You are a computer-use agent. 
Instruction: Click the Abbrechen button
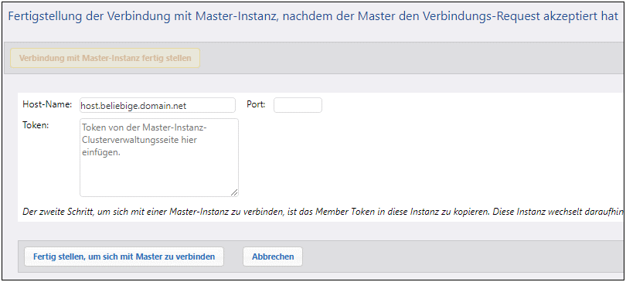(273, 257)
